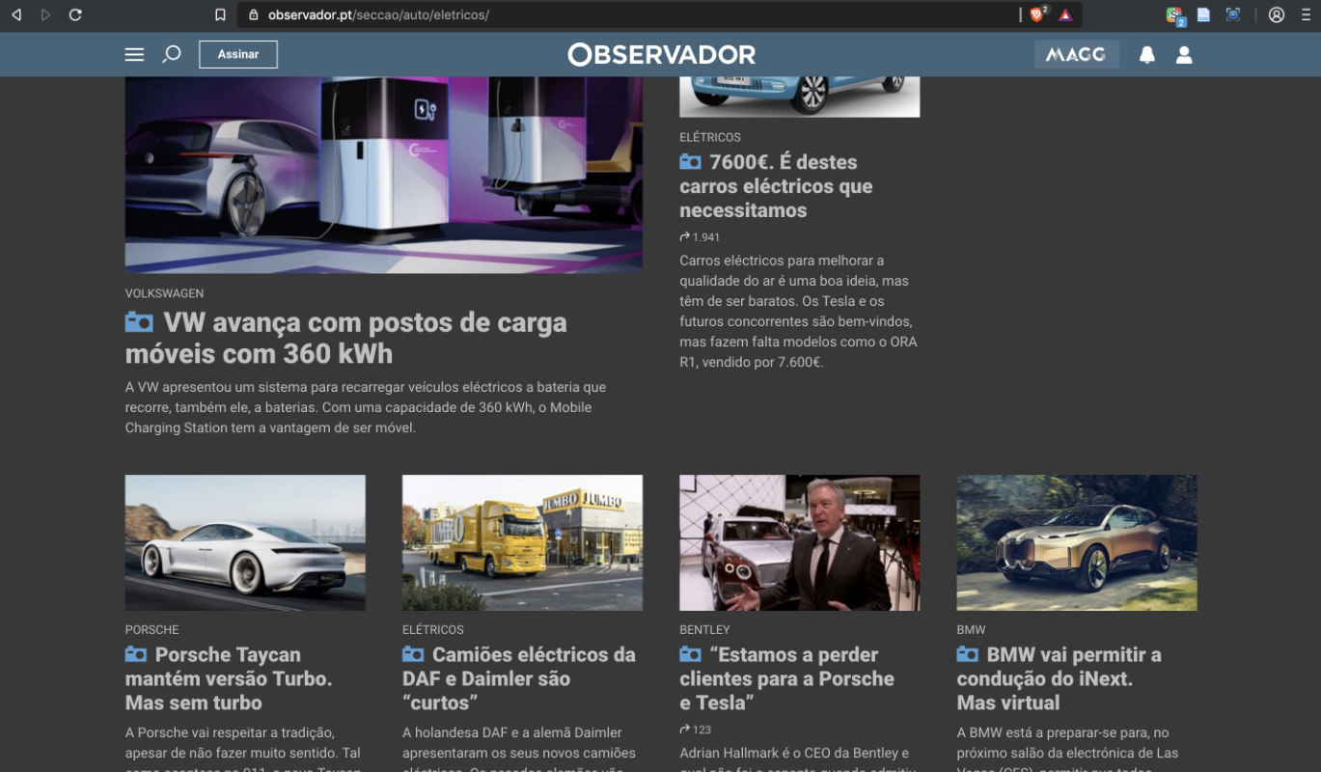
Task: Go back to the previous page
Action: click(15, 14)
